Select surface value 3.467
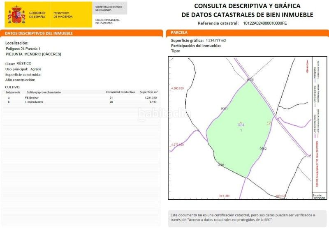The image size is (329, 228). click(x=153, y=102)
